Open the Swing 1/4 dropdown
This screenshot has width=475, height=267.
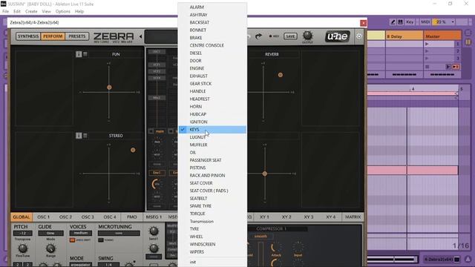point(108,265)
